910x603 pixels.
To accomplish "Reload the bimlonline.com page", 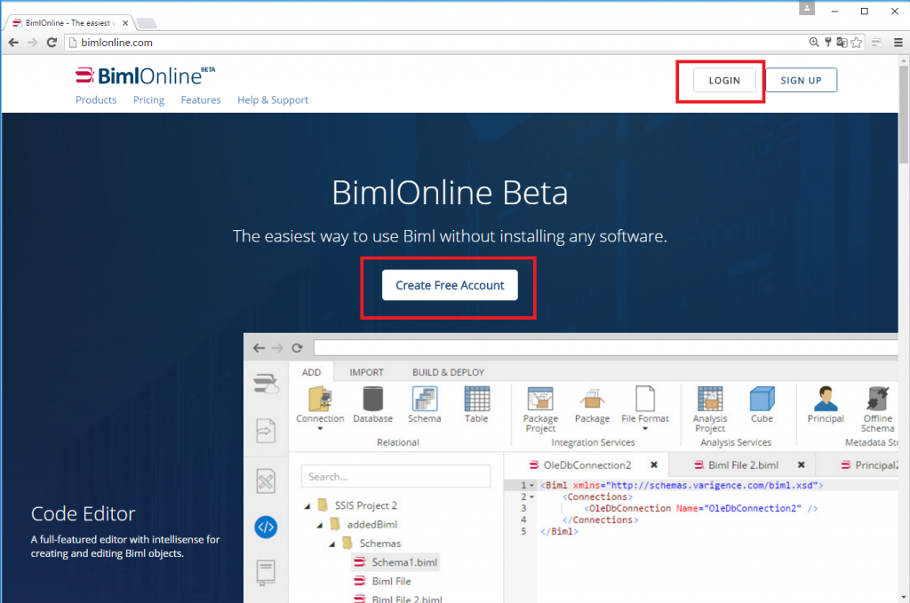I will click(x=52, y=43).
